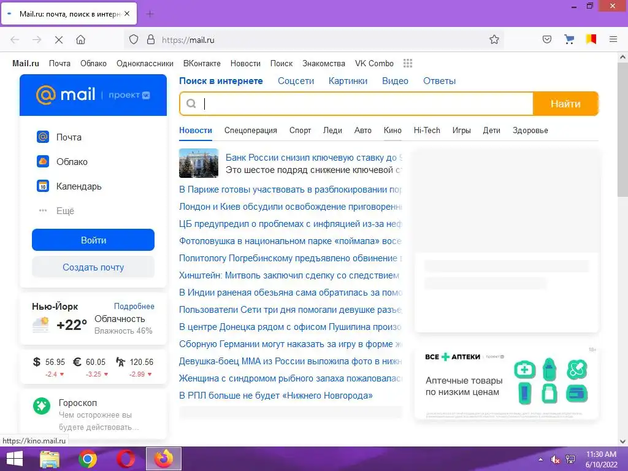Open weather Подробнее link
The height and width of the screenshot is (471, 628).
tap(134, 307)
